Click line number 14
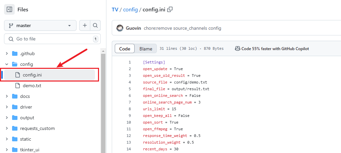This screenshot has width=341, height=153. (129, 149)
